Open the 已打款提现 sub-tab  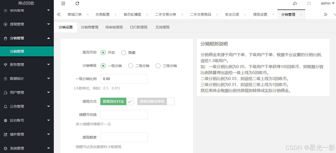coord(139,27)
